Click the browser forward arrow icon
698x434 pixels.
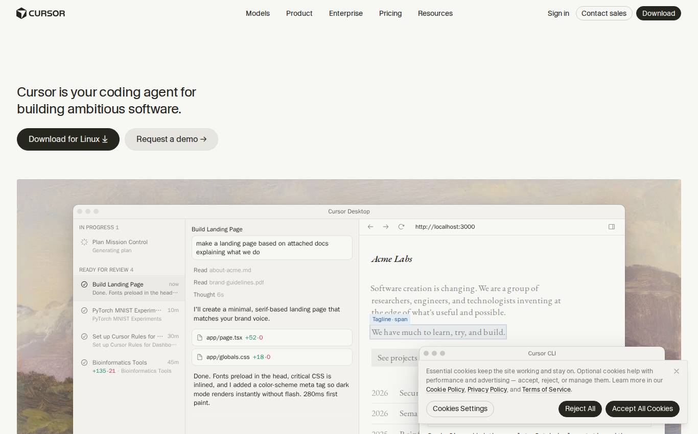pos(386,227)
